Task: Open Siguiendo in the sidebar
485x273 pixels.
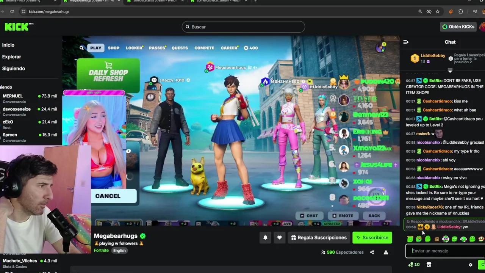Action: click(13, 68)
